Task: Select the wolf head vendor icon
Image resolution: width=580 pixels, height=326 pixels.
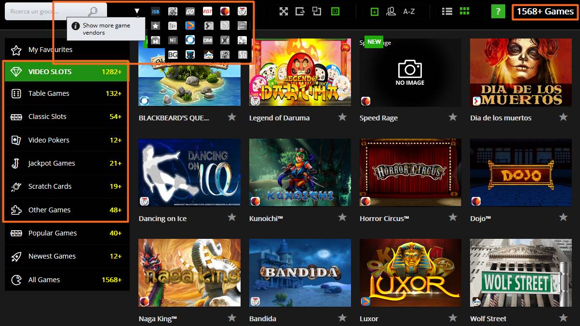Action: click(x=190, y=55)
